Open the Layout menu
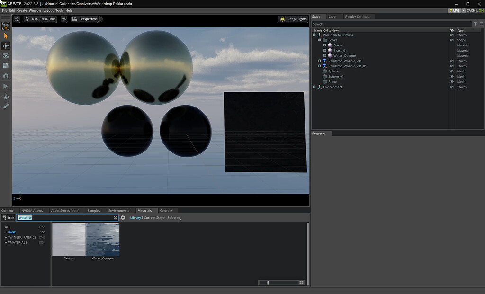The image size is (485, 294). pos(48,10)
